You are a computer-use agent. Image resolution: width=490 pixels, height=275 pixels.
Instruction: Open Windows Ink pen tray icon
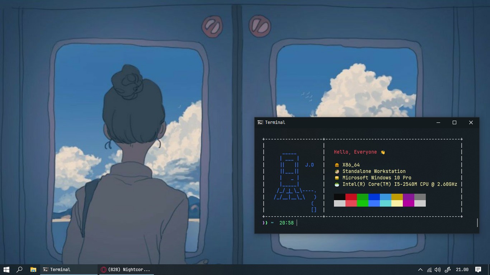(x=447, y=270)
